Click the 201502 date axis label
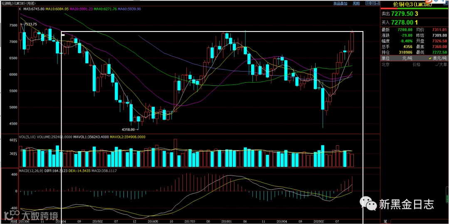Image resolution: width=449 pixels, height=224 pixels. click(x=98, y=222)
